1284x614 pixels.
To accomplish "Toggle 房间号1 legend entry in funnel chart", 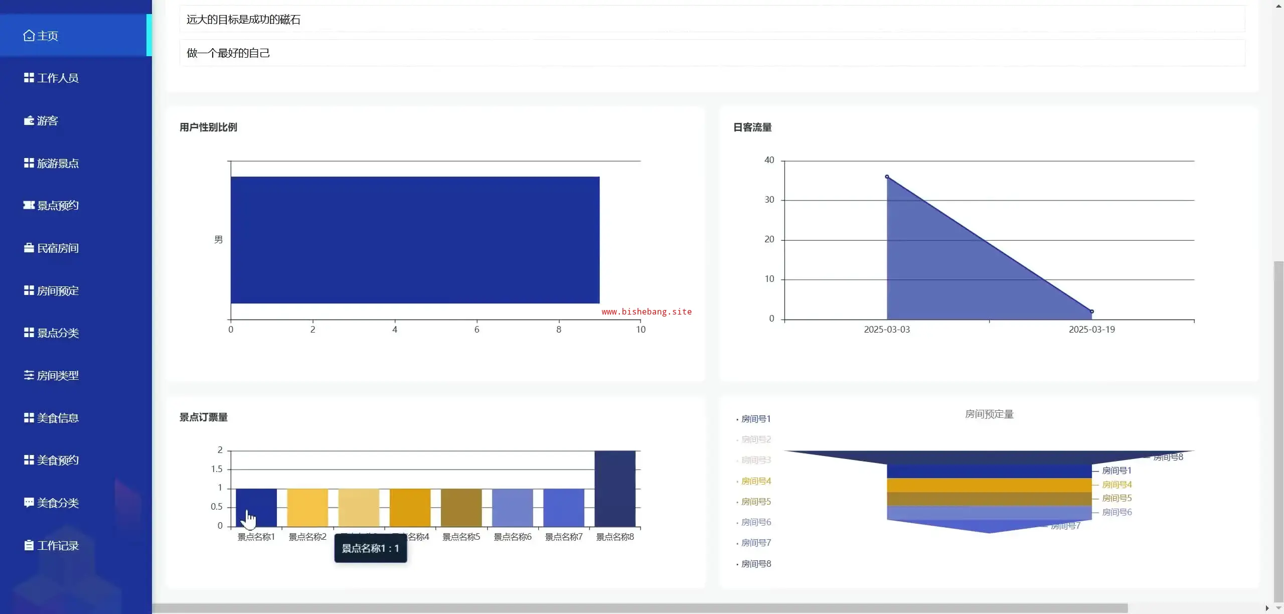I will click(x=755, y=419).
